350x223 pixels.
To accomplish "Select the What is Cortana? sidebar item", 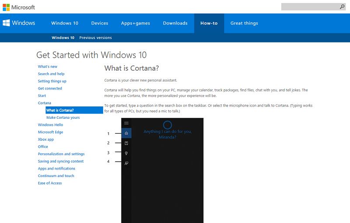I will 74,110.
